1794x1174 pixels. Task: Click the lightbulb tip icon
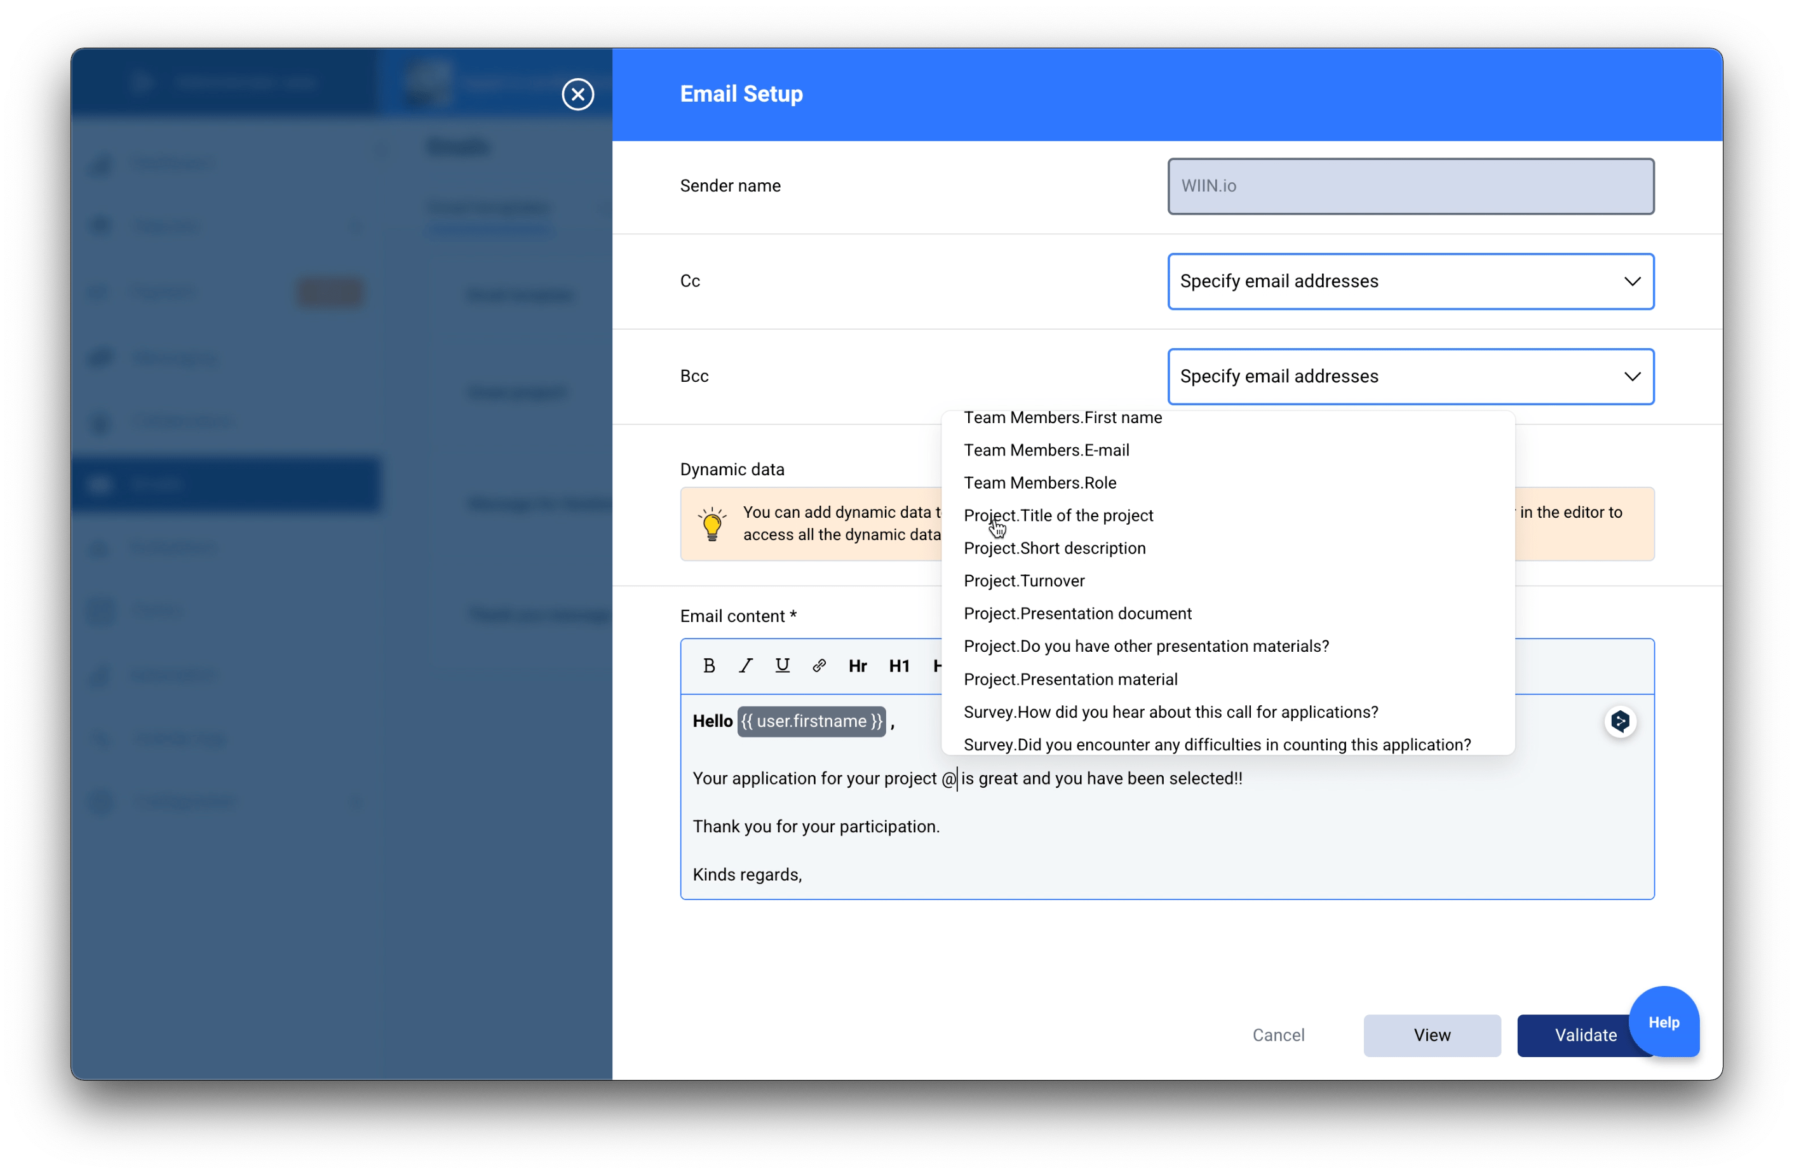click(x=712, y=524)
